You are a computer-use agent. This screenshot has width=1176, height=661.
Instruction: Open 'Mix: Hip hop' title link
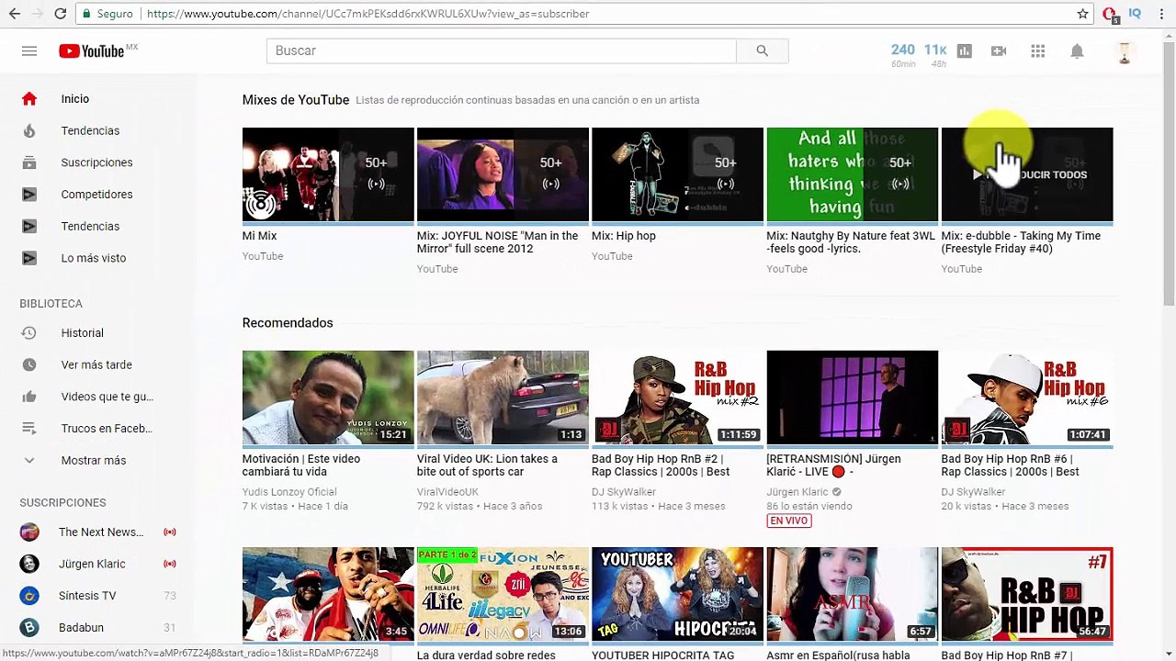[x=624, y=236]
